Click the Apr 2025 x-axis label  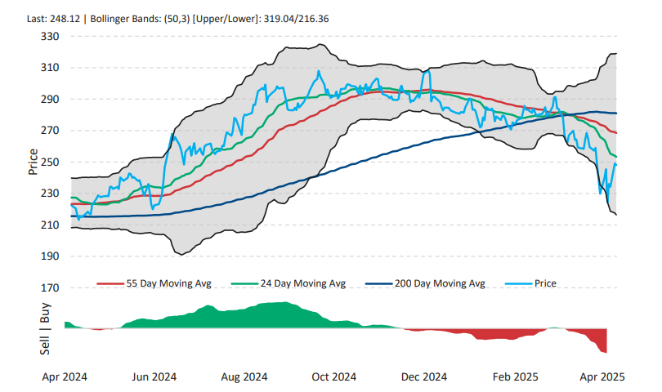602,376
